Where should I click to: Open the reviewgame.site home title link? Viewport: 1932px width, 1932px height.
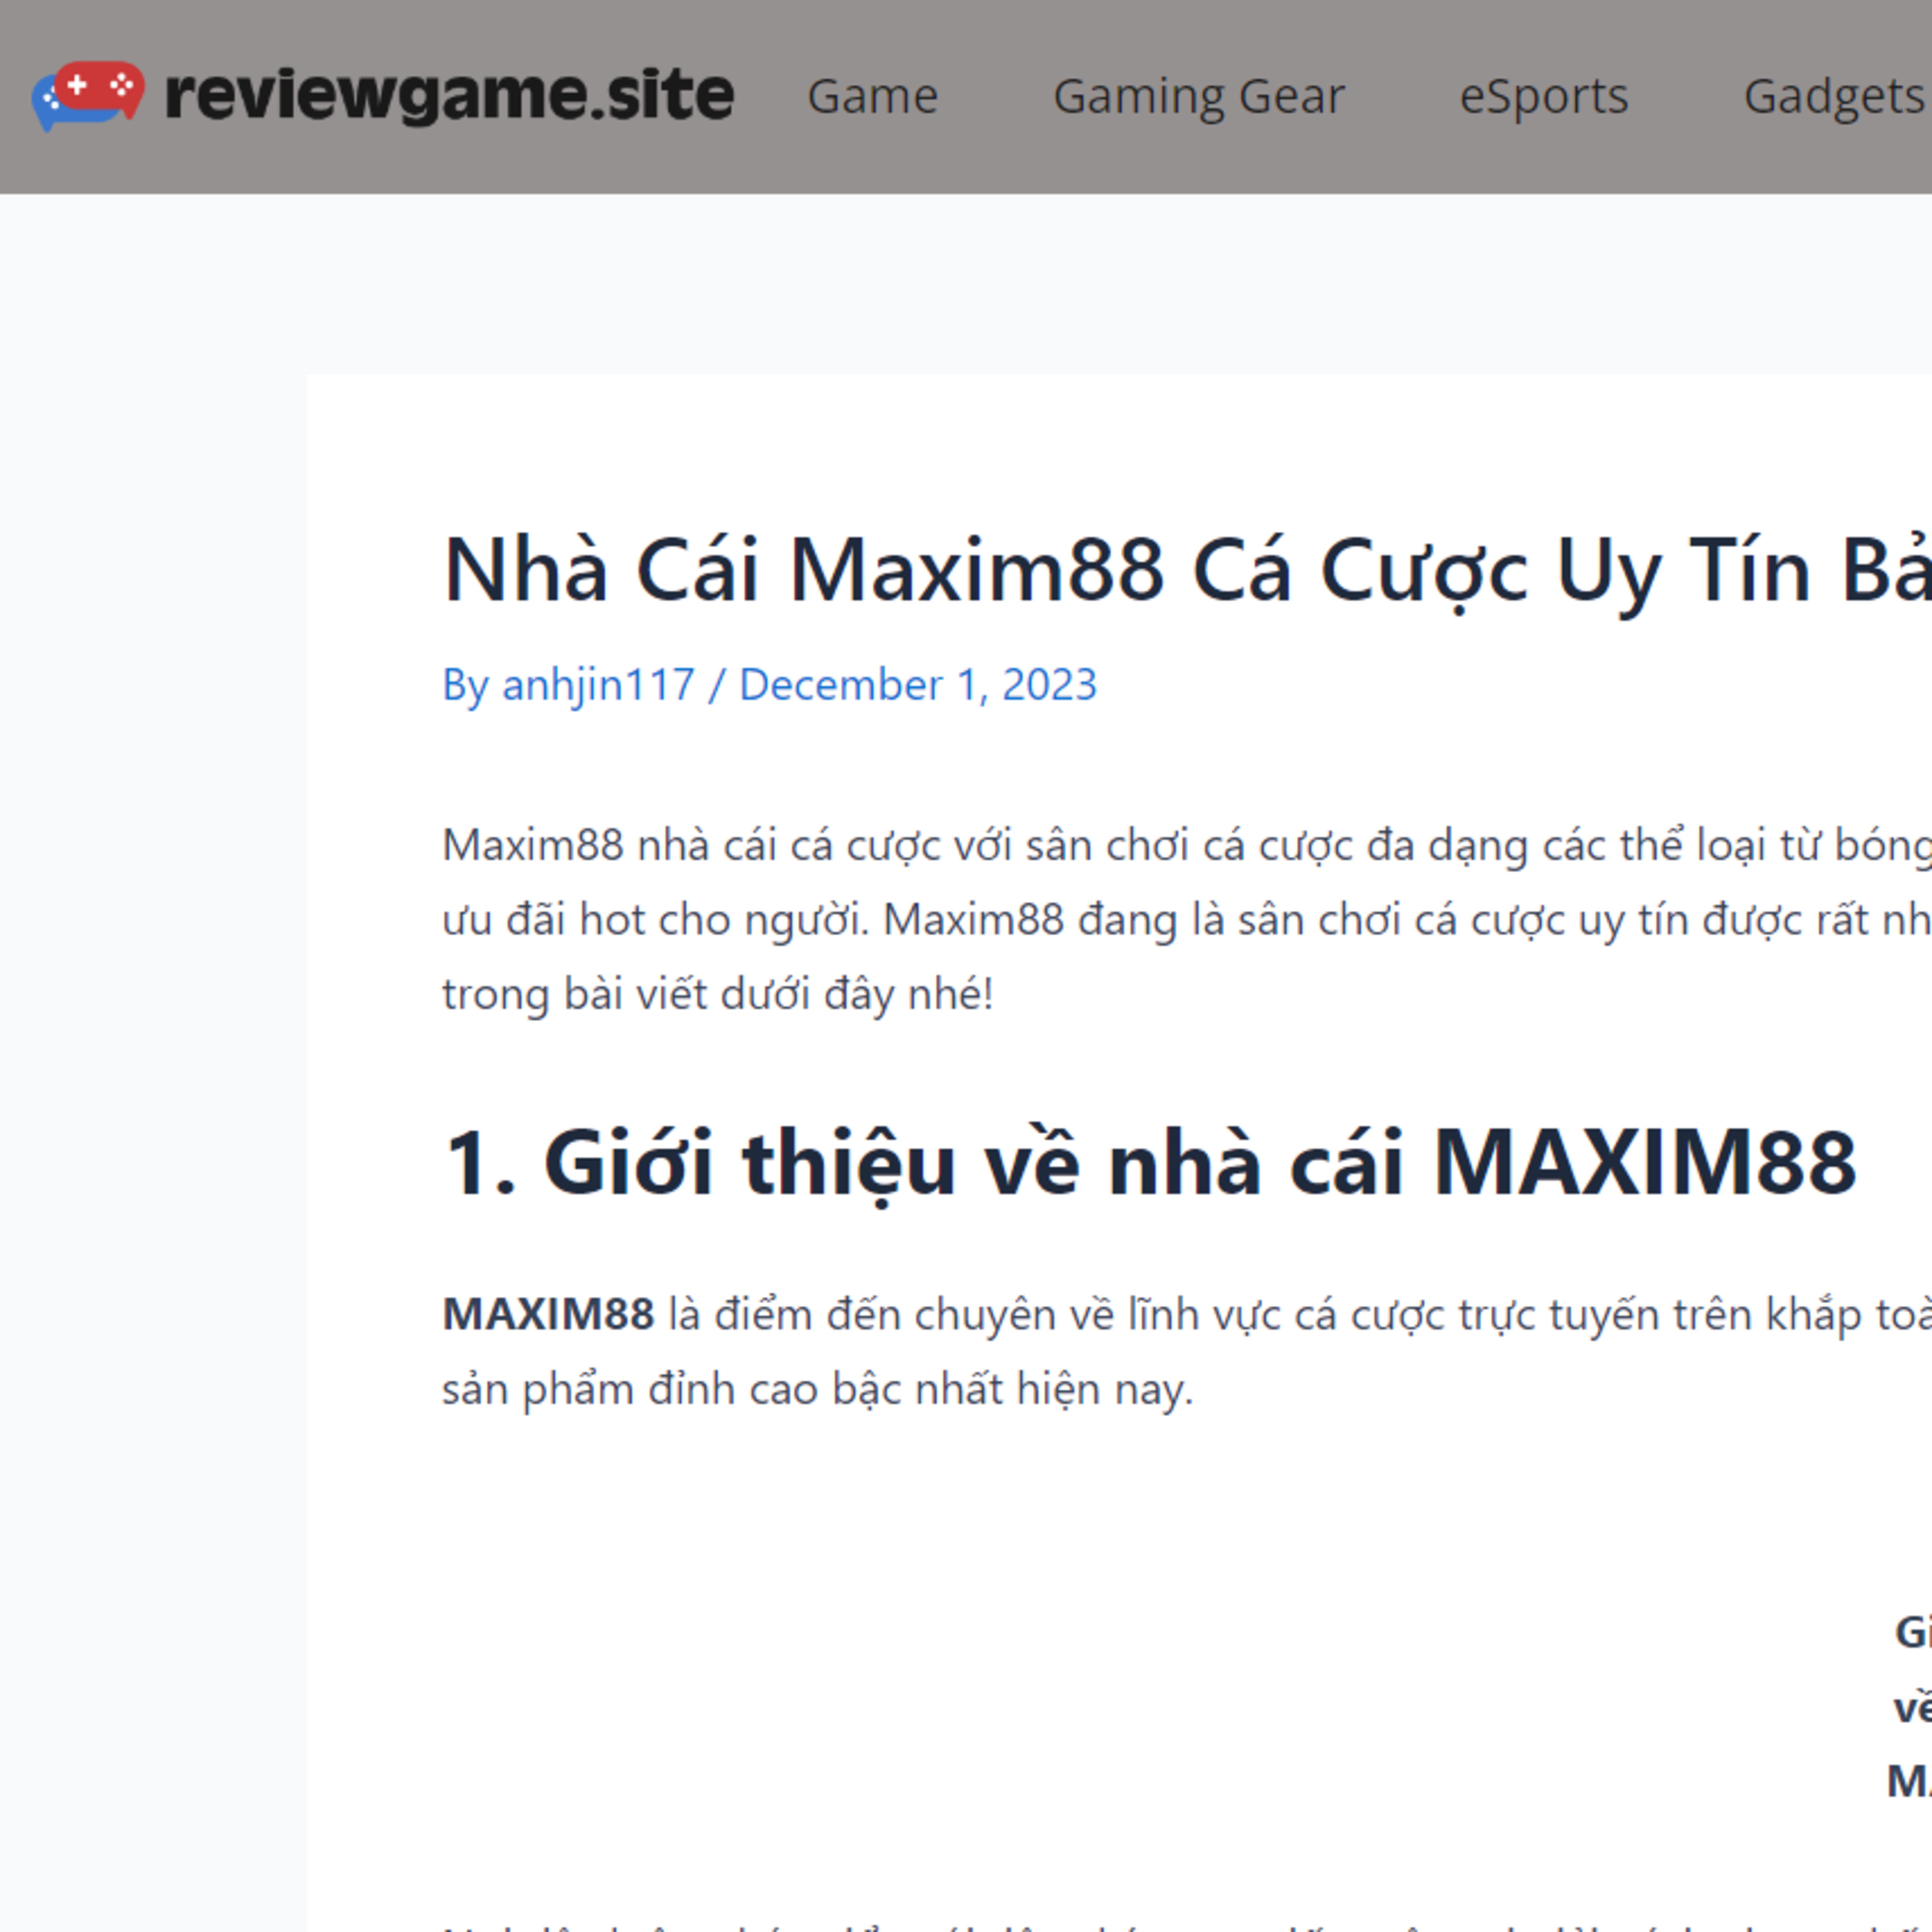(x=449, y=95)
